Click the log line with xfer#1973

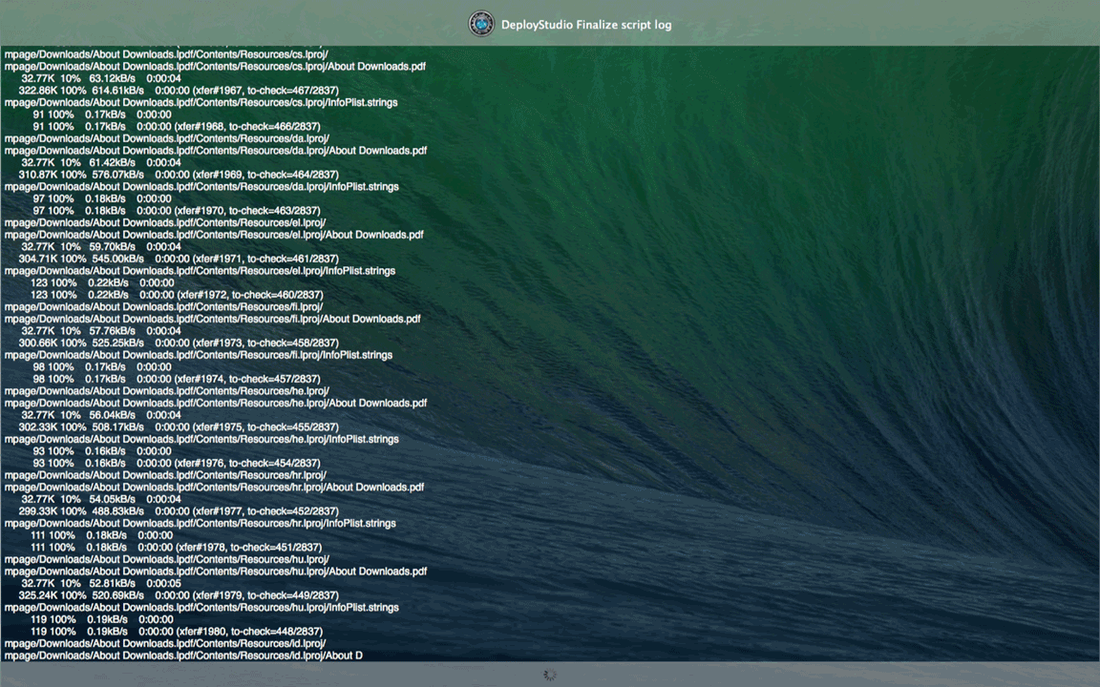[179, 343]
